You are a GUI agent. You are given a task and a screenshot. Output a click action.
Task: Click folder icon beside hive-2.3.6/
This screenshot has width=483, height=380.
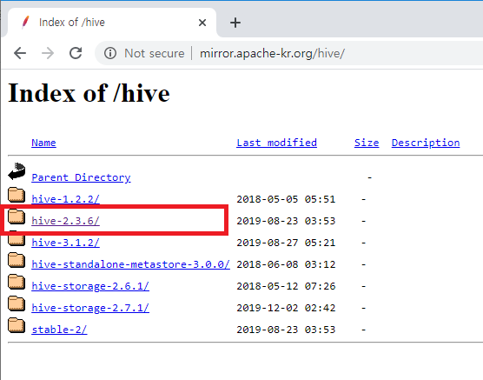[17, 217]
